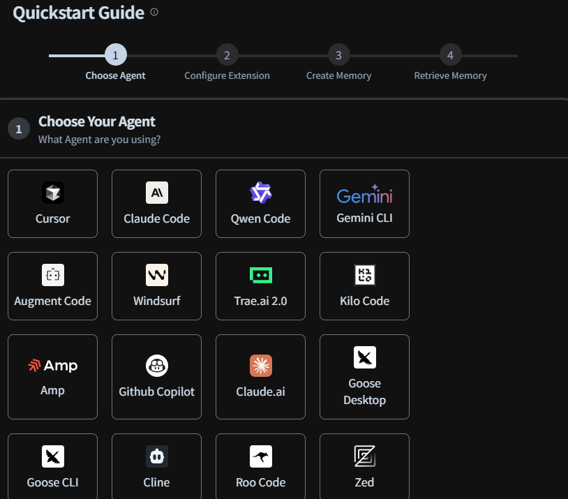Open the info icon beside Quickstart Guide
This screenshot has height=499, width=568.
[154, 12]
